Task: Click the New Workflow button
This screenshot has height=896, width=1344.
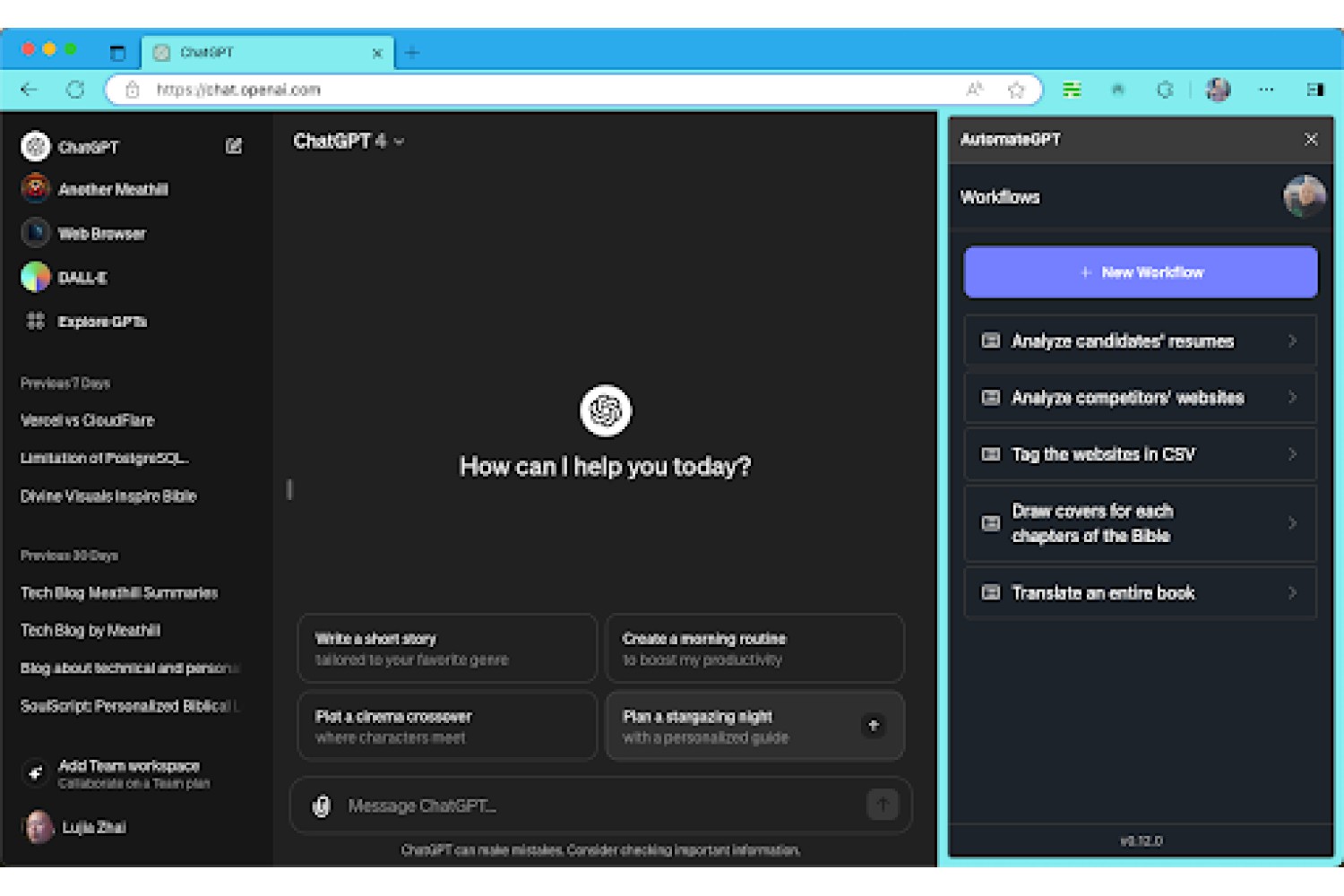Action: (1141, 272)
